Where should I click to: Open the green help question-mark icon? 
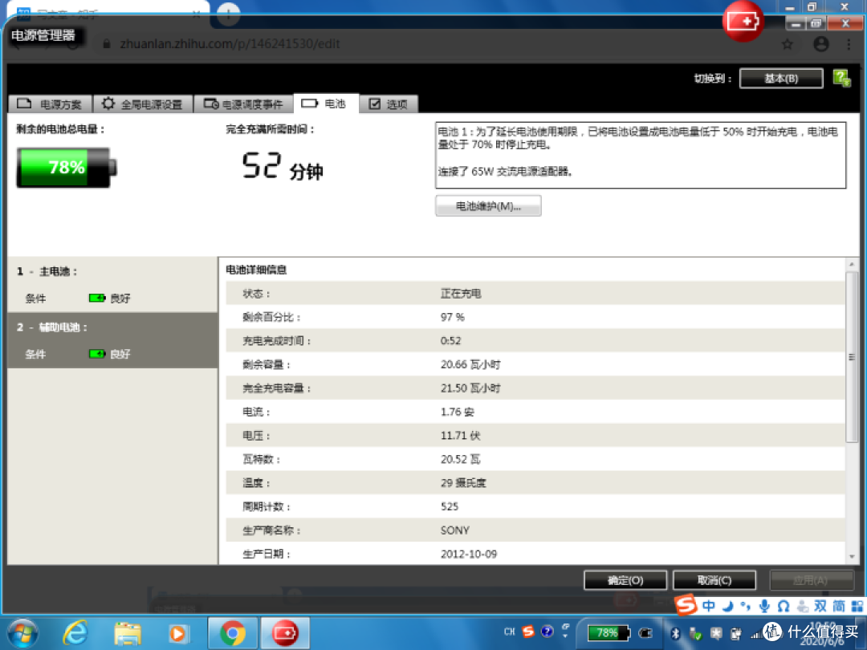pyautogui.click(x=841, y=78)
